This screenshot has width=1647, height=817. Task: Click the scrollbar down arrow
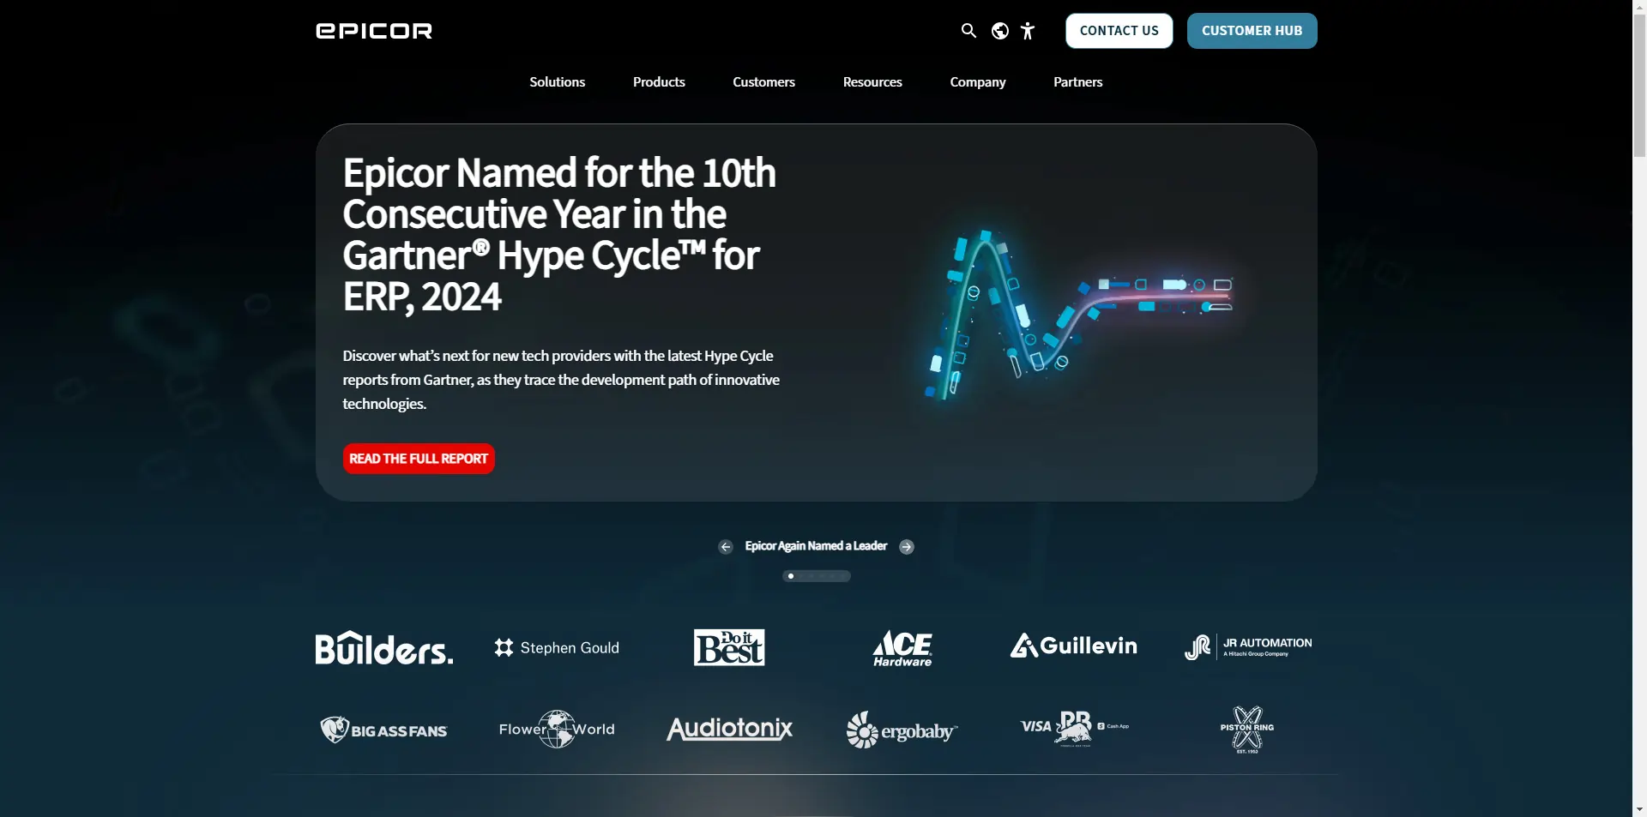(x=1639, y=809)
